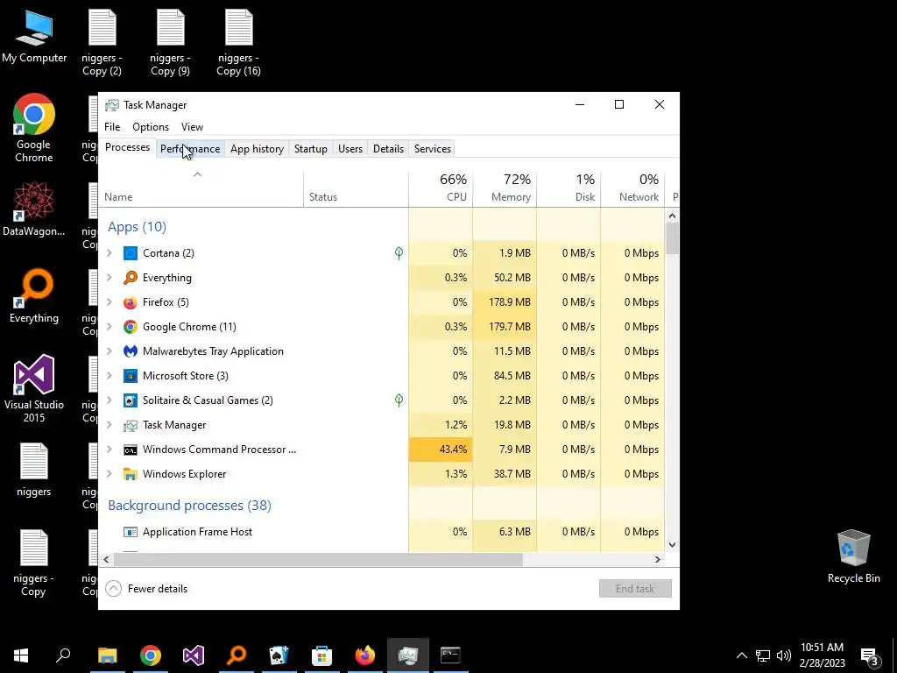Expand the Malwarebytes Tray Application row

pyautogui.click(x=109, y=351)
